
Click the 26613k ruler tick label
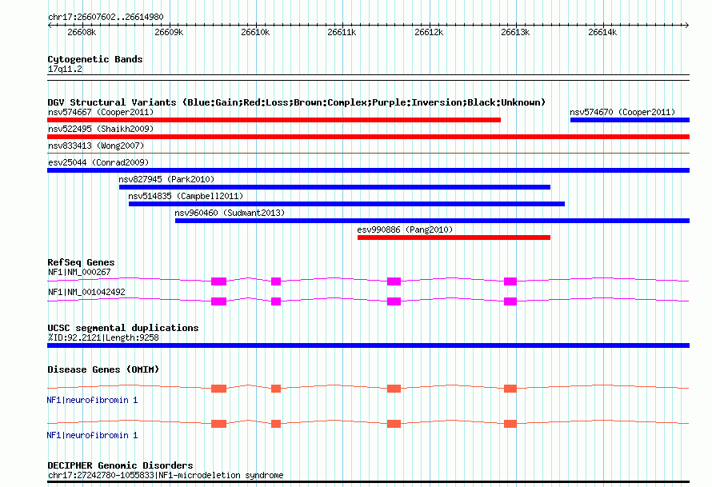tap(515, 32)
